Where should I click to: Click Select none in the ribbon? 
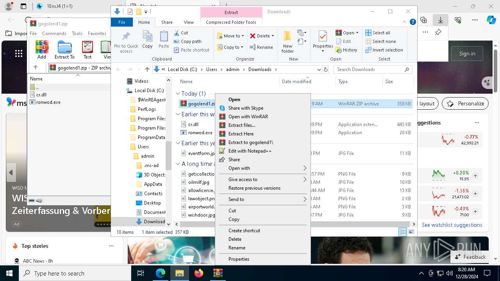tap(380, 41)
